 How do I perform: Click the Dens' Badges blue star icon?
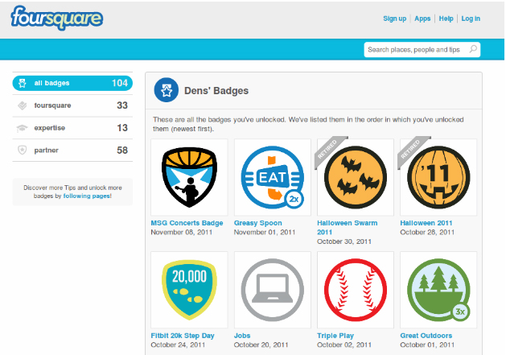point(167,90)
